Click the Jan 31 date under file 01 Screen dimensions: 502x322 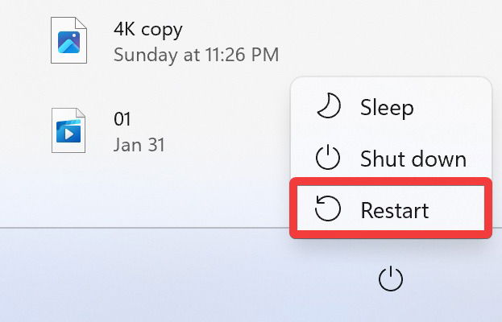point(139,145)
